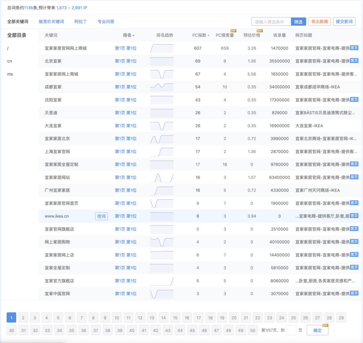Open ranking trend chart for 宜家家居北京
Screen dimensions: 363x343
click(162, 139)
